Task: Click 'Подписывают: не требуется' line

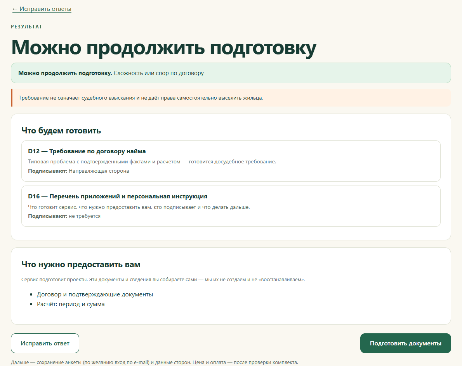Action: coord(64,216)
